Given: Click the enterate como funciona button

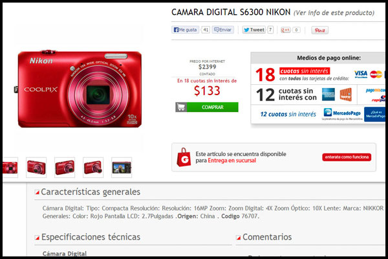Looking at the screenshot, I should tap(347, 157).
